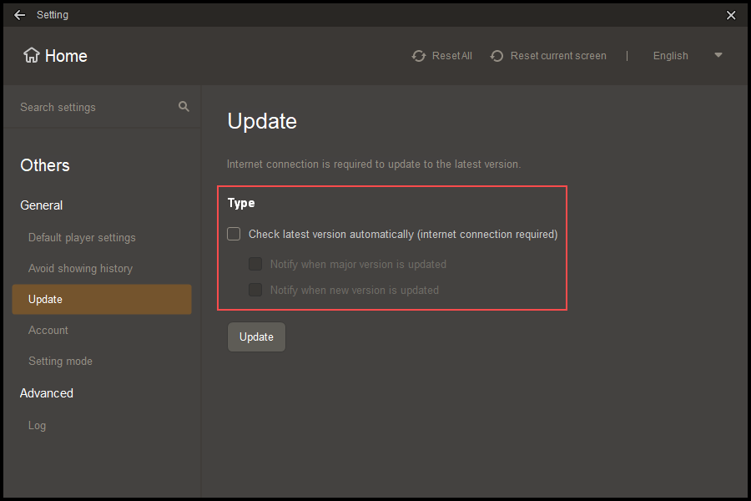Screen dimensions: 751x501
Task: Open Default player settings
Action: (x=82, y=238)
